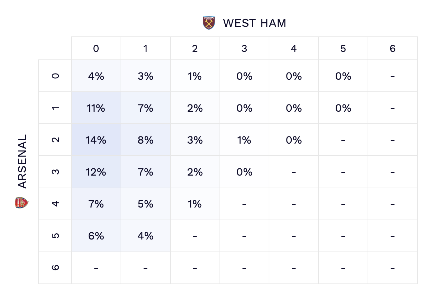This screenshot has width=426, height=290.
Task: Click the 4% cell for 0-0 draw
Action: [96, 76]
